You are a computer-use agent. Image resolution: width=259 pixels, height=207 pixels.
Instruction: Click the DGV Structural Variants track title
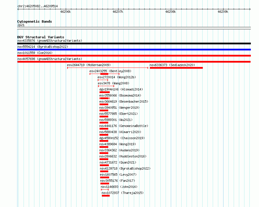[41, 37]
